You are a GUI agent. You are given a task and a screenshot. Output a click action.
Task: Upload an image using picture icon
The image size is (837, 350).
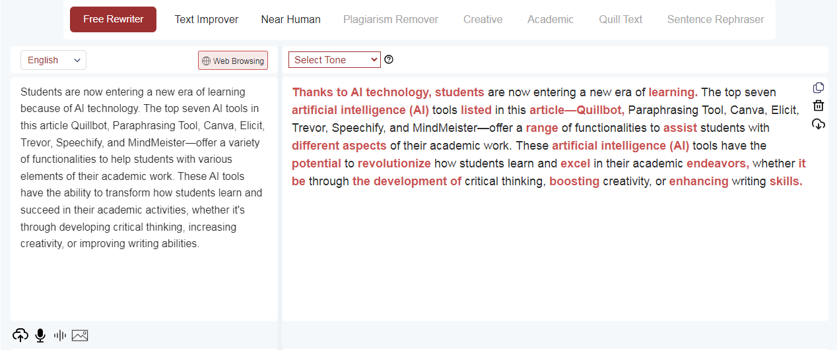(80, 335)
